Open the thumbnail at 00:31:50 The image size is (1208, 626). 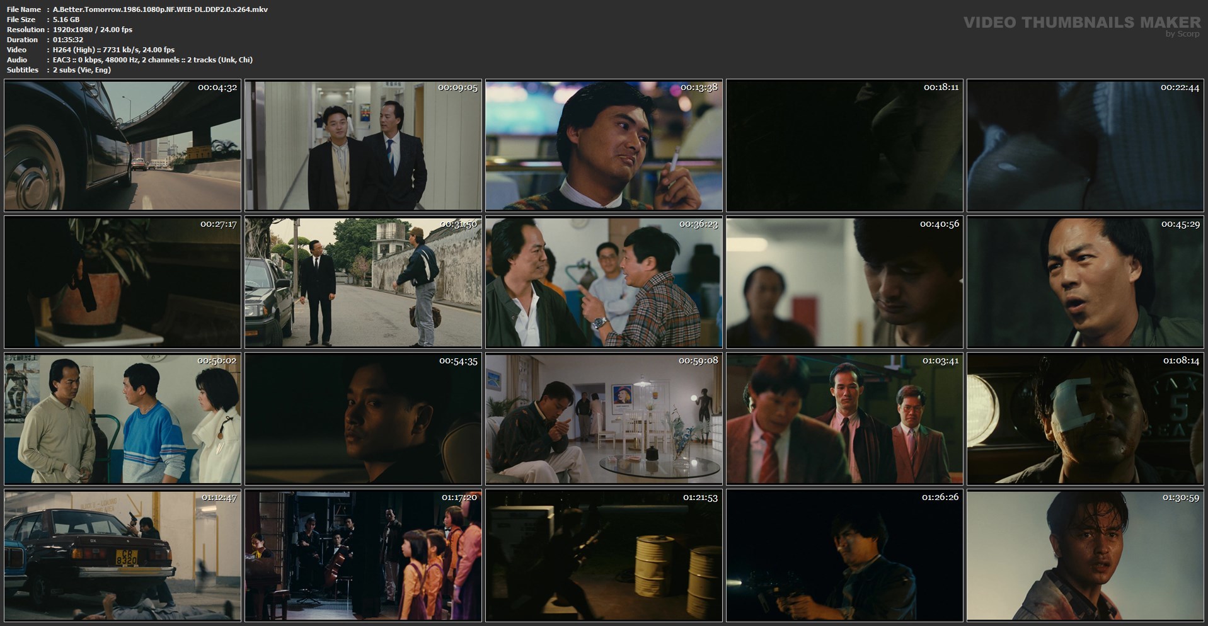point(363,282)
